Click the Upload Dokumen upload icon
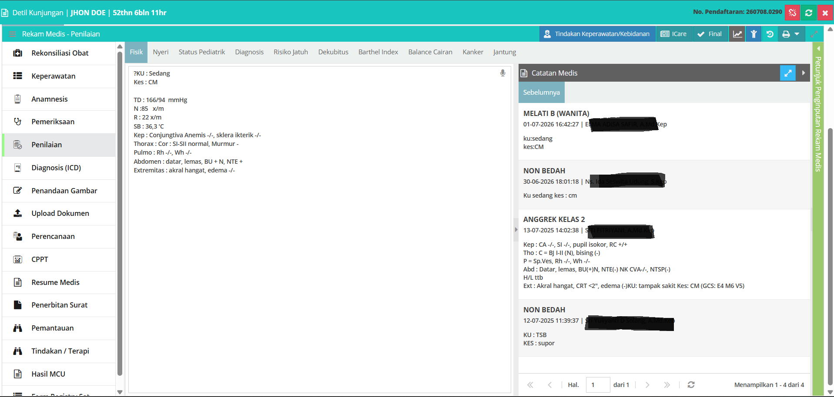834x397 pixels. pyautogui.click(x=17, y=213)
